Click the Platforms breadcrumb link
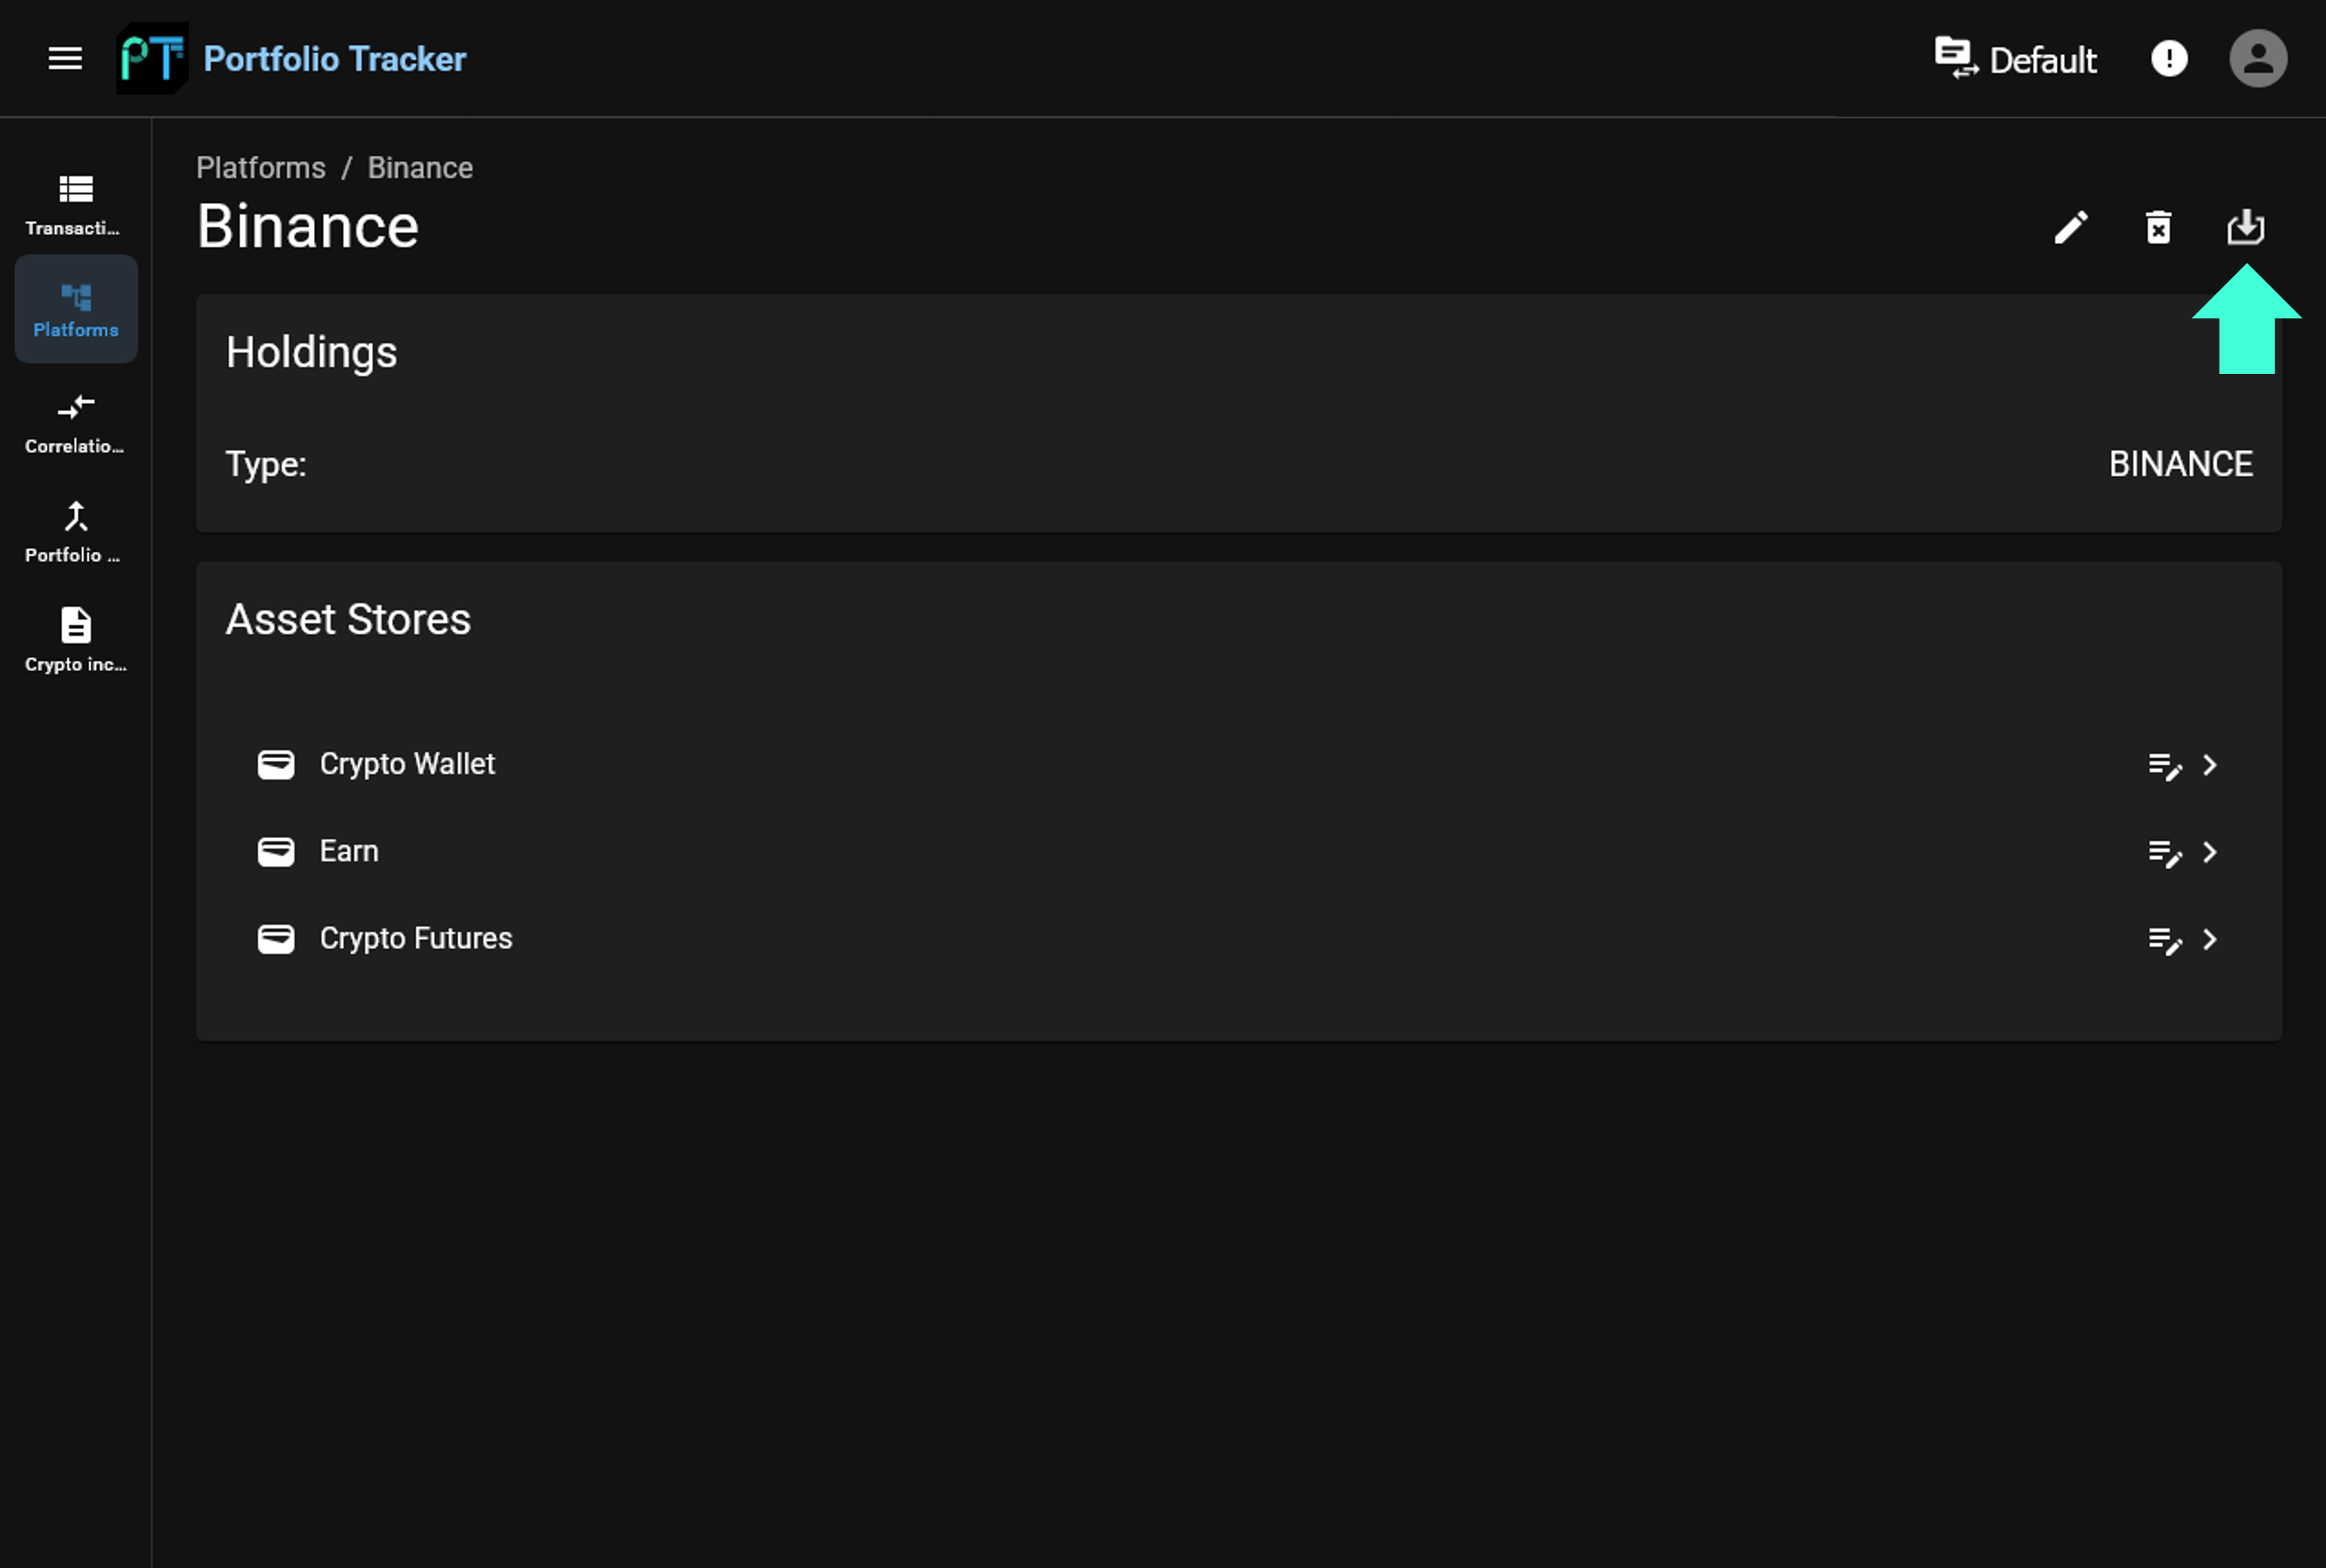Viewport: 2326px width, 1568px height. coord(260,168)
